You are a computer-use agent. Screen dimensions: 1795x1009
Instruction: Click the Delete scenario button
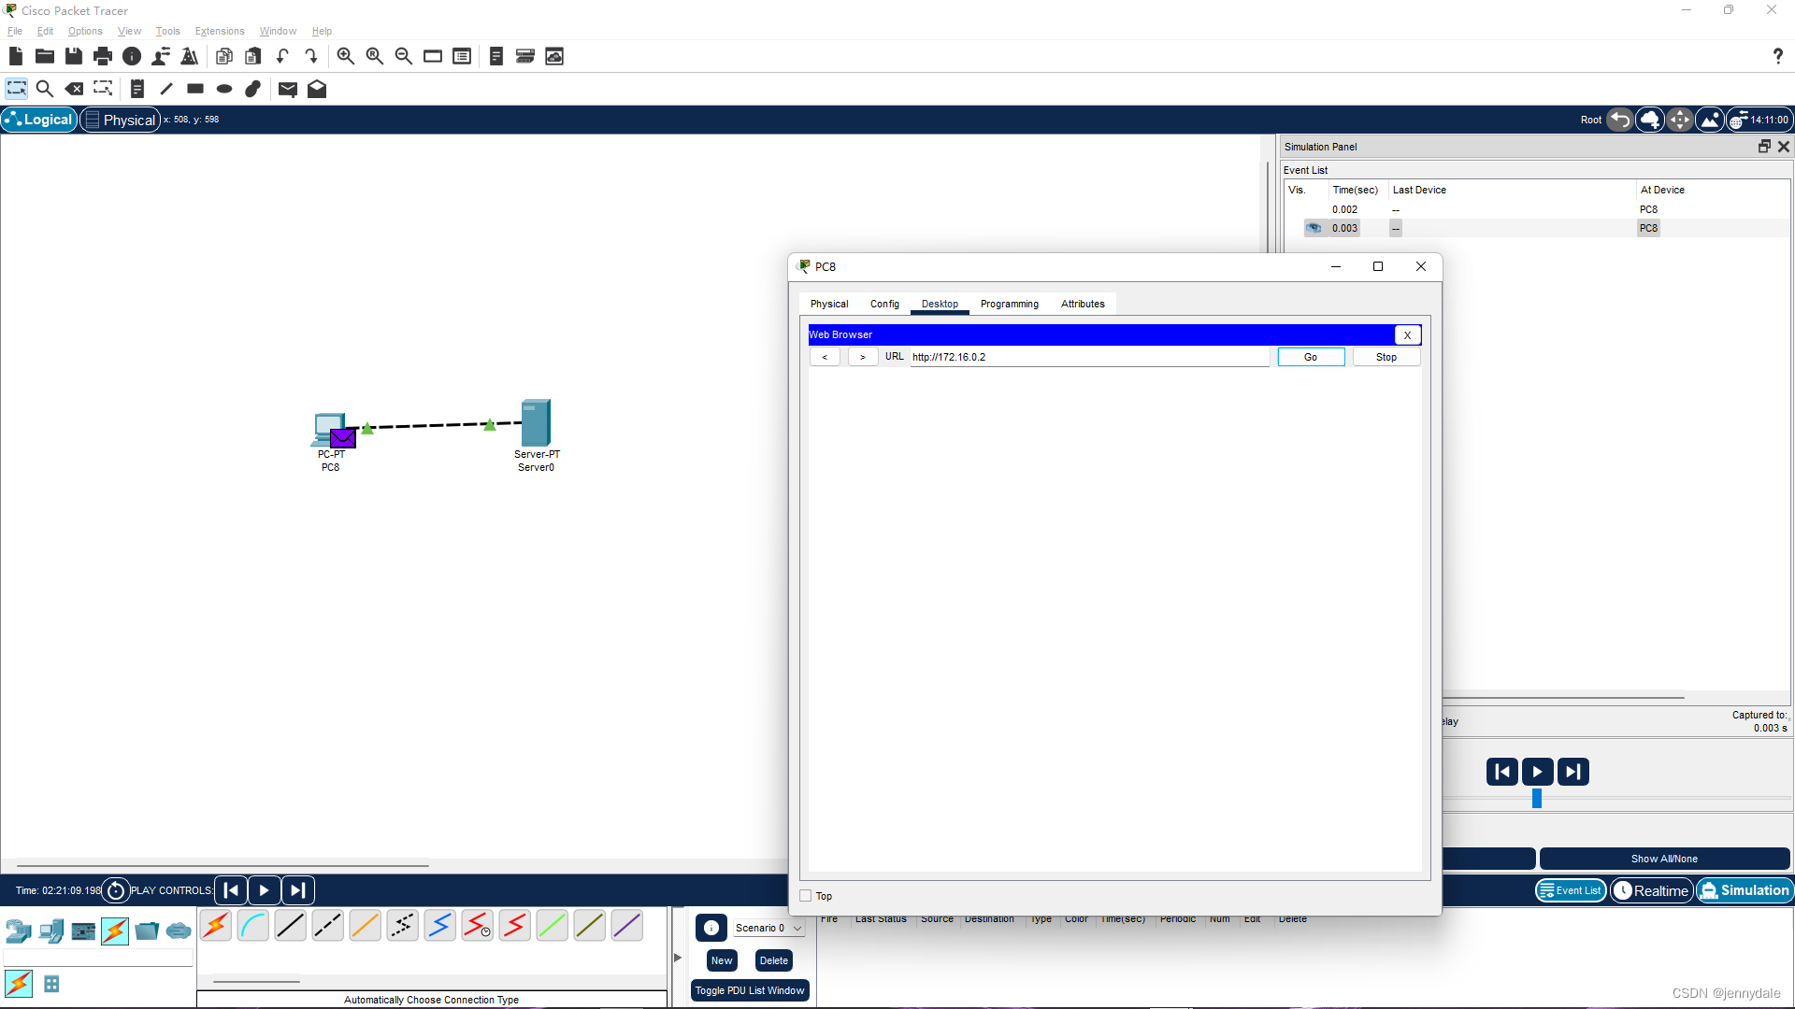click(x=774, y=960)
